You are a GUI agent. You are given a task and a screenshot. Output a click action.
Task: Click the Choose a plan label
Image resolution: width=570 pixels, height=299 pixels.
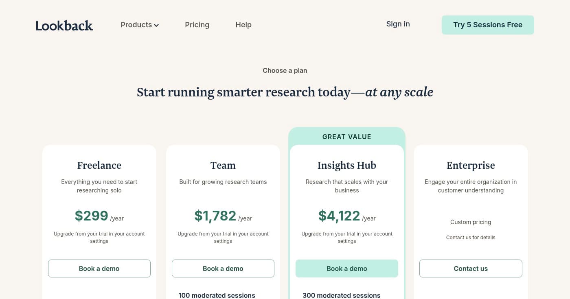285,70
